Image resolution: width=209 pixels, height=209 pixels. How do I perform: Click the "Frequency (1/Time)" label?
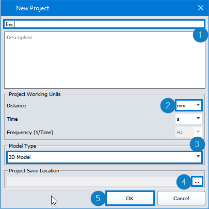(30, 133)
